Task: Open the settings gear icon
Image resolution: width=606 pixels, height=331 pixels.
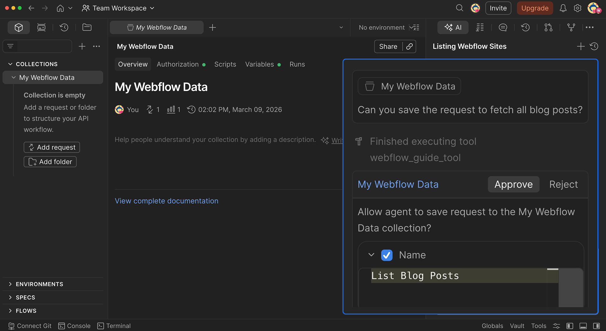Action: click(x=577, y=8)
